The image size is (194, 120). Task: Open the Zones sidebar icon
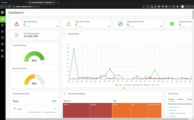(x=2, y=31)
